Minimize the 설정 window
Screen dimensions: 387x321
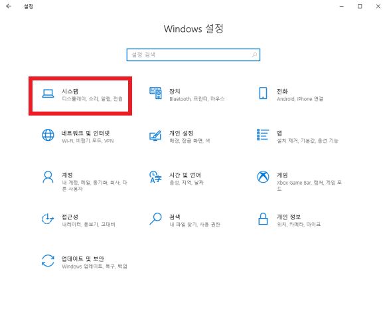[x=342, y=6]
